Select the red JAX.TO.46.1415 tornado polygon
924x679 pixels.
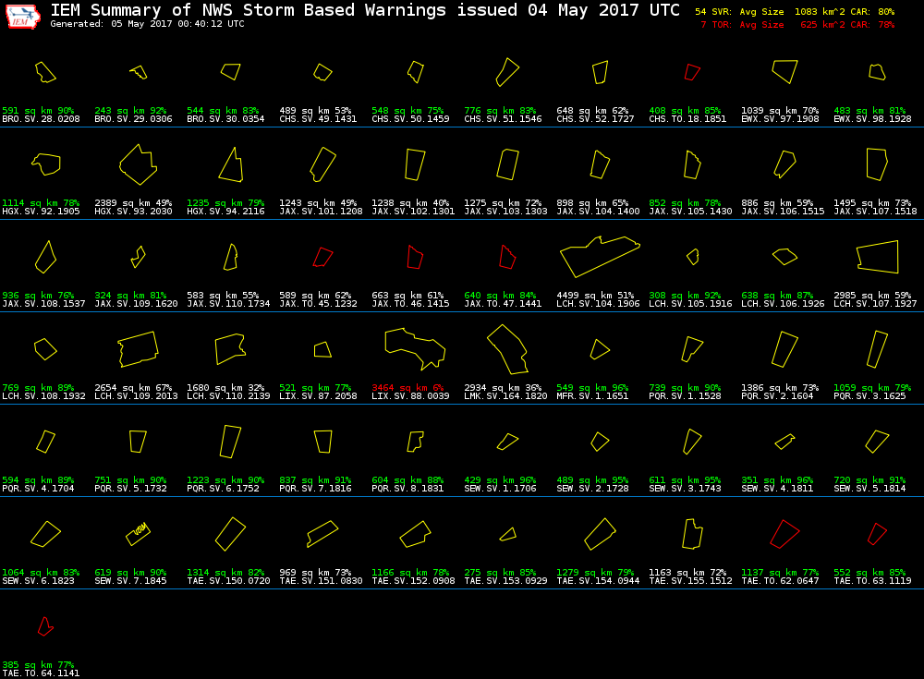click(416, 257)
